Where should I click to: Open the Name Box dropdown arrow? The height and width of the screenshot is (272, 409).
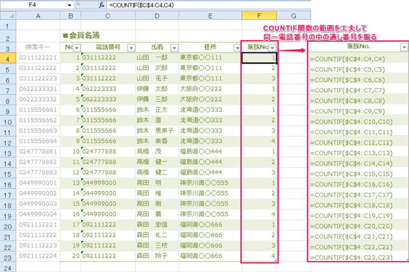tap(70, 5)
